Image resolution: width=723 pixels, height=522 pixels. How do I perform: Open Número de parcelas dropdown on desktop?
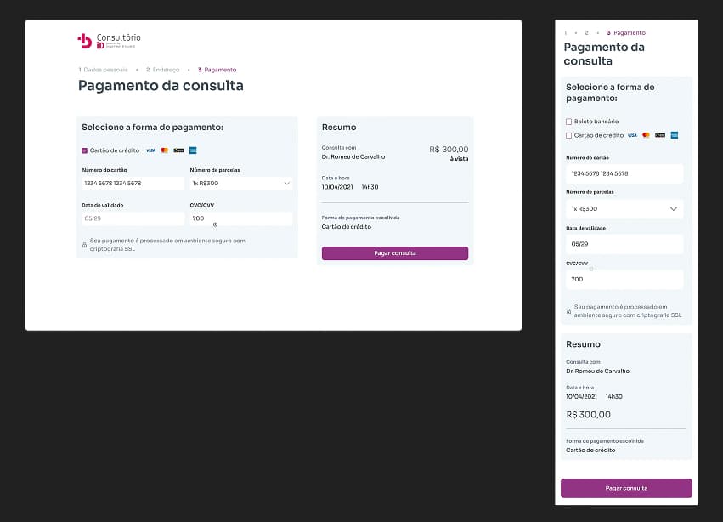pyautogui.click(x=241, y=183)
